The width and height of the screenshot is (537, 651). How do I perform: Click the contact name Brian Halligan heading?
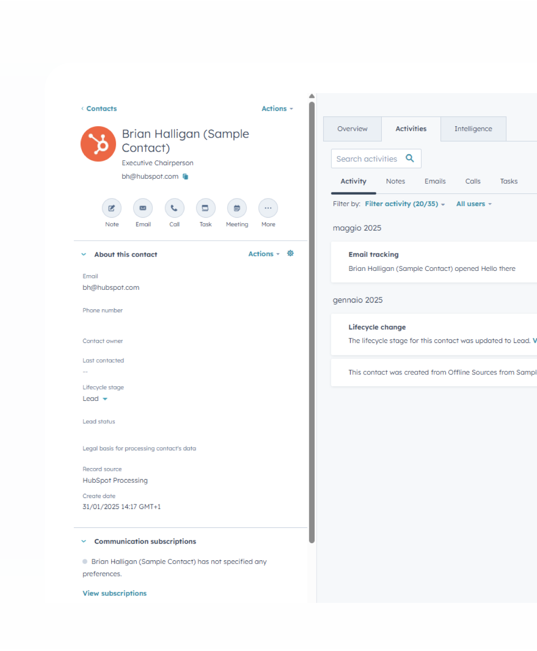(x=185, y=141)
